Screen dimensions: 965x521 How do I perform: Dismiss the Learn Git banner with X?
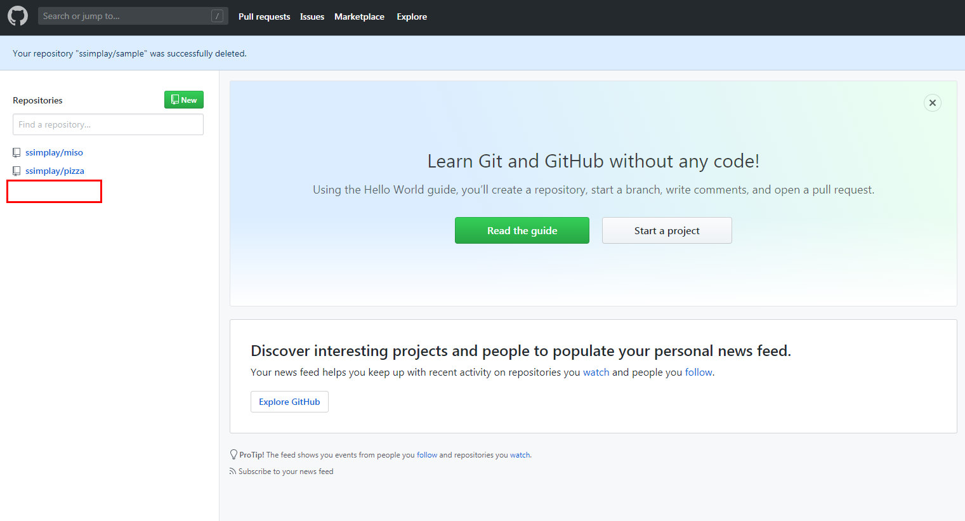point(933,103)
